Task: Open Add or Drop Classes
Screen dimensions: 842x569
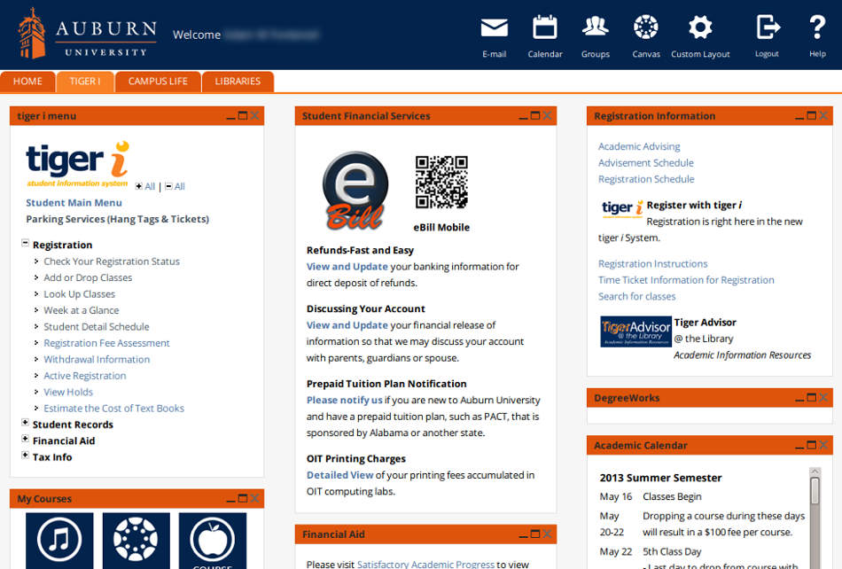Action: click(88, 277)
